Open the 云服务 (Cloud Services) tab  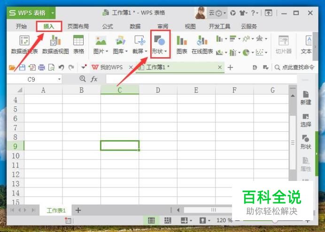[249, 26]
